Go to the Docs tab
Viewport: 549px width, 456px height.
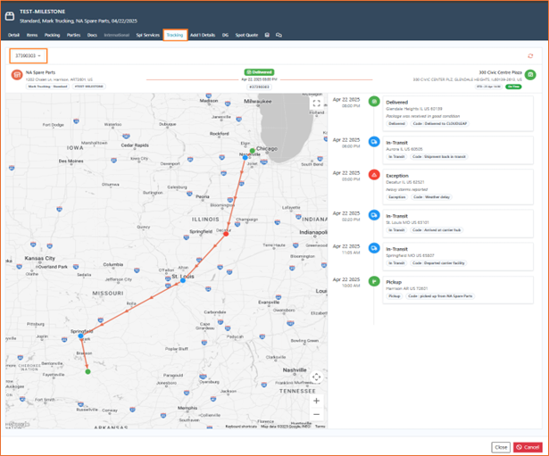[x=92, y=35]
